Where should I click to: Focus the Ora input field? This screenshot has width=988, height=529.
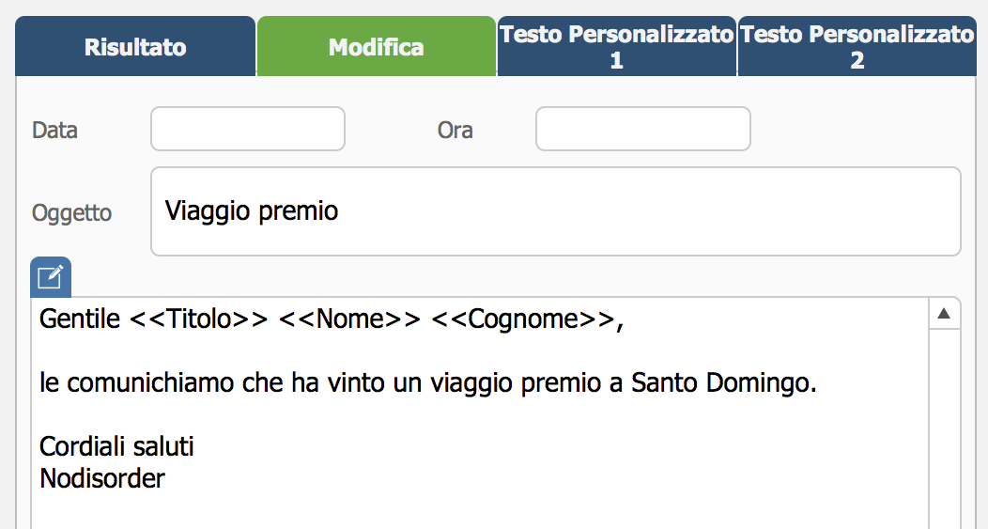642,129
